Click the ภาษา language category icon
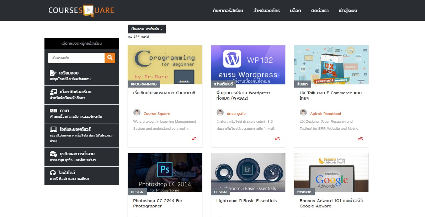 click(53, 111)
